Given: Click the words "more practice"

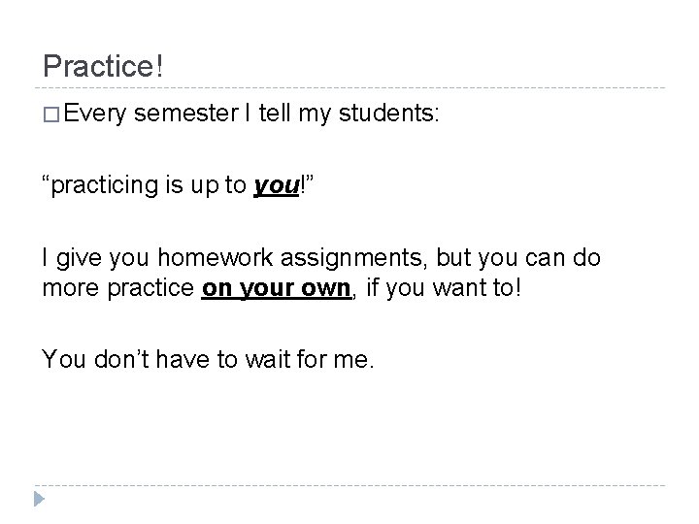Looking at the screenshot, I should [x=118, y=288].
